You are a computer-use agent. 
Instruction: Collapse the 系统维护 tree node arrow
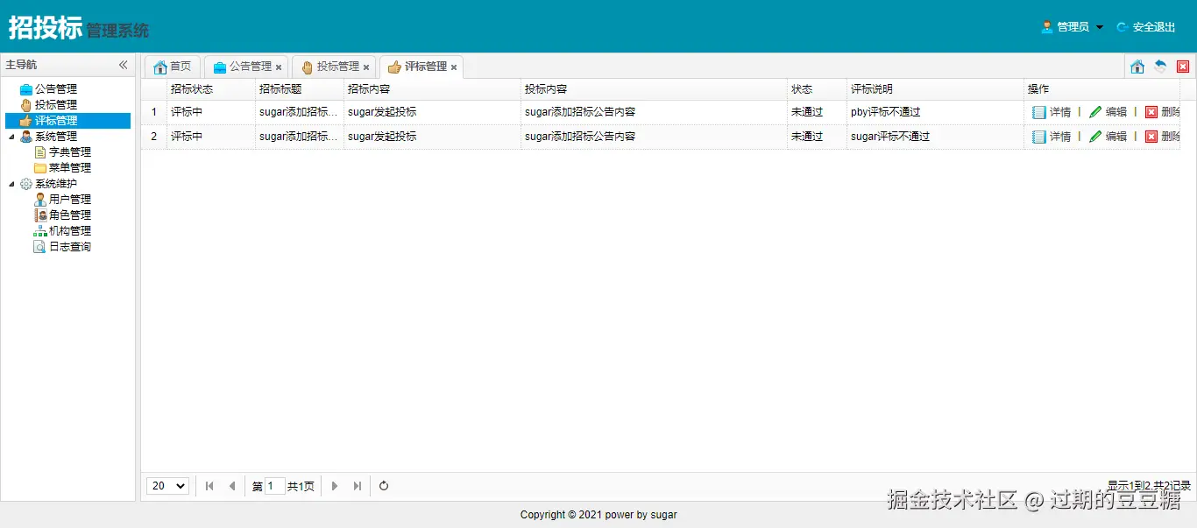tap(11, 184)
